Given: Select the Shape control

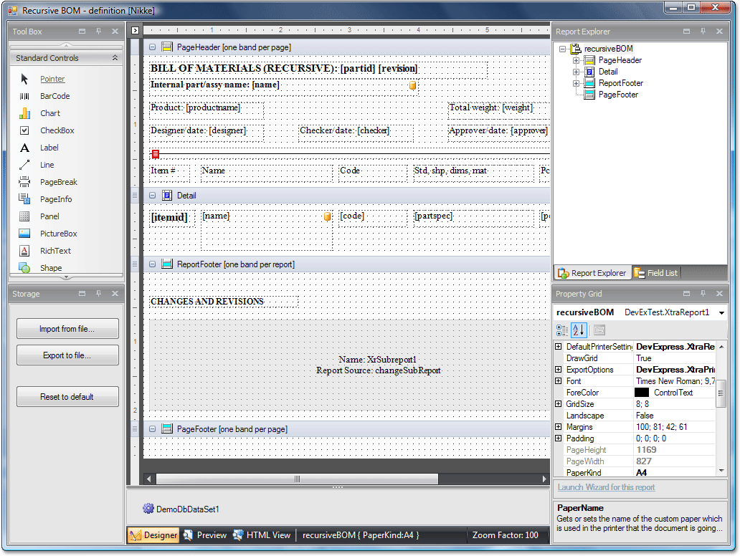Looking at the screenshot, I should click(x=50, y=268).
